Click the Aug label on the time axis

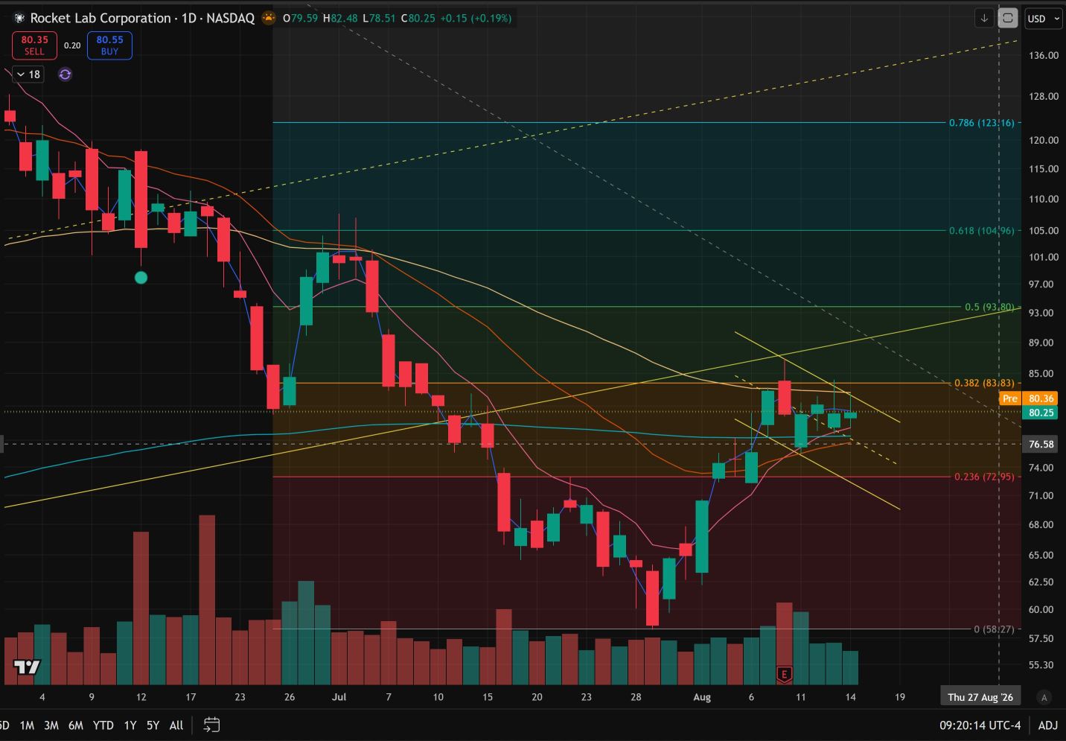pyautogui.click(x=702, y=697)
